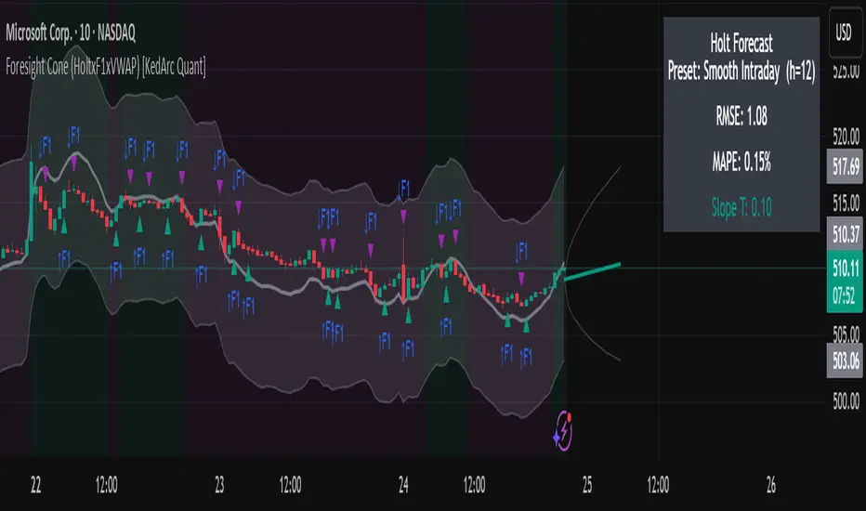Image resolution: width=866 pixels, height=511 pixels.
Task: Click date 26 on the time axis
Action: click(771, 483)
